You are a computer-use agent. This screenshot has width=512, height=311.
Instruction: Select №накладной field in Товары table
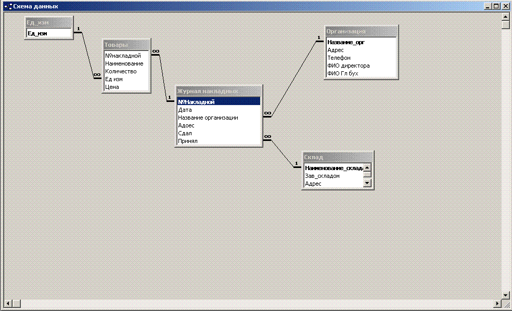tap(126, 56)
